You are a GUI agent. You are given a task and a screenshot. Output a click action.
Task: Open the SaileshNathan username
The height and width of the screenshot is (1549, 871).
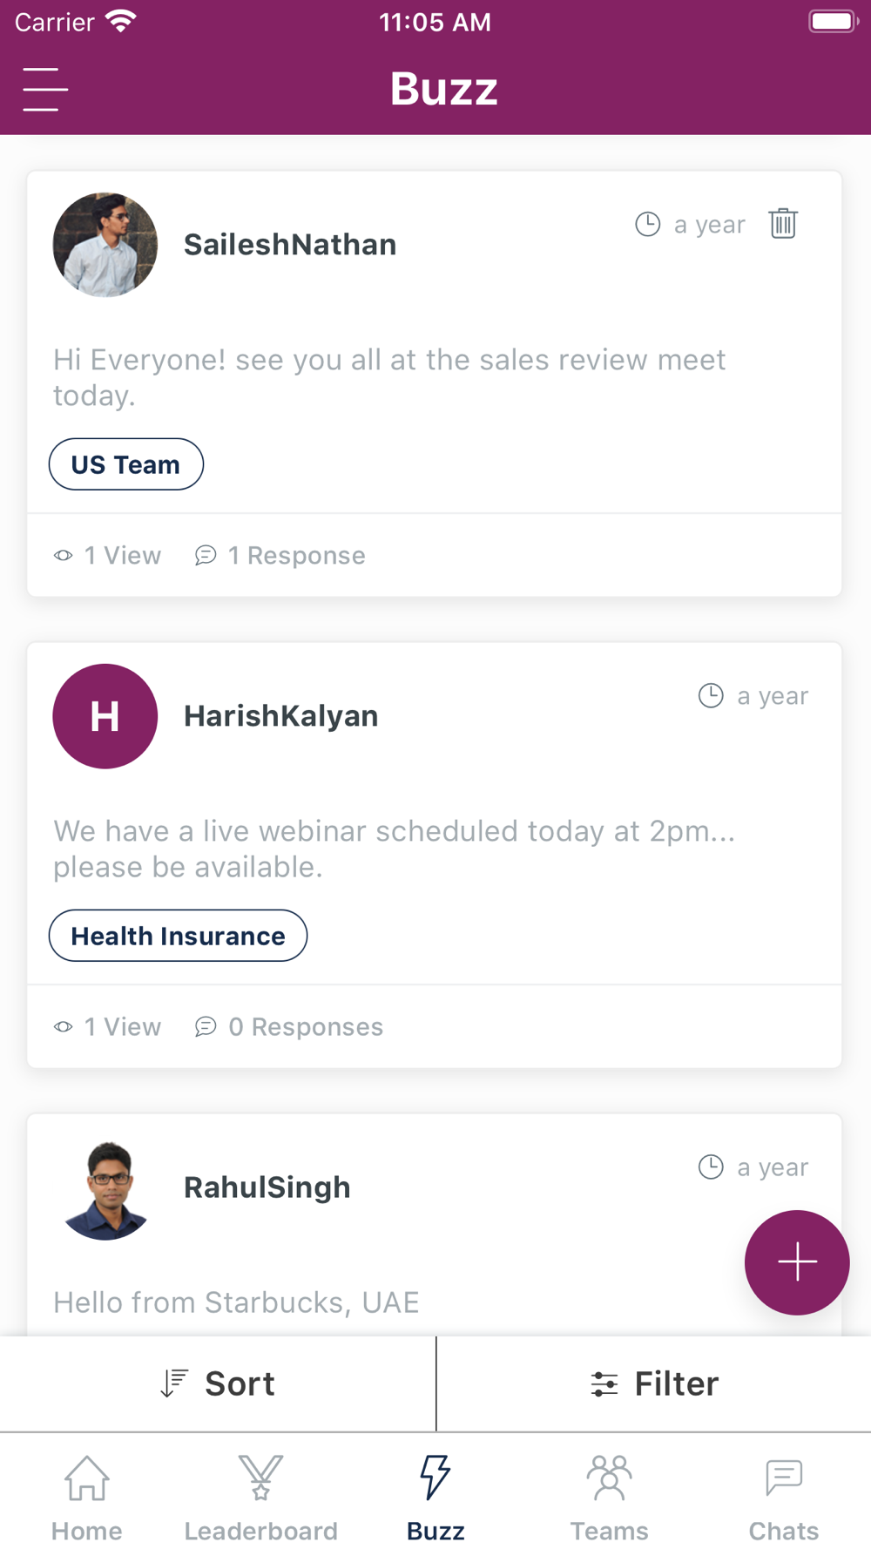click(x=290, y=245)
